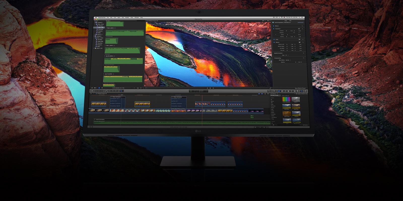Open the Modify menu
This screenshot has height=201, width=403.
click(x=127, y=18)
